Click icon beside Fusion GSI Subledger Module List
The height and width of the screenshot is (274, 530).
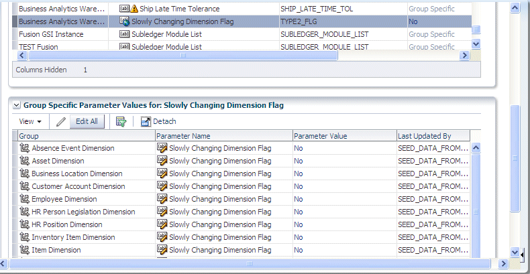click(124, 34)
